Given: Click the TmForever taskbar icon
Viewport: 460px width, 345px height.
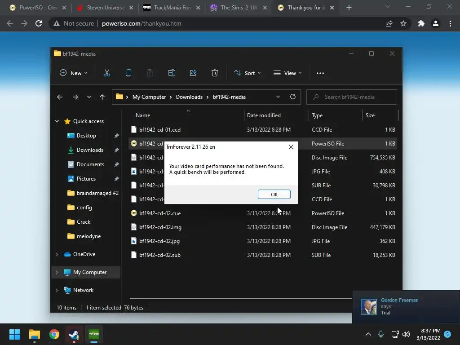Looking at the screenshot, I should click(94, 334).
